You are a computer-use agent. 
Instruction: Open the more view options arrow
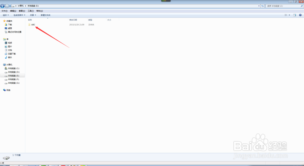(289, 15)
